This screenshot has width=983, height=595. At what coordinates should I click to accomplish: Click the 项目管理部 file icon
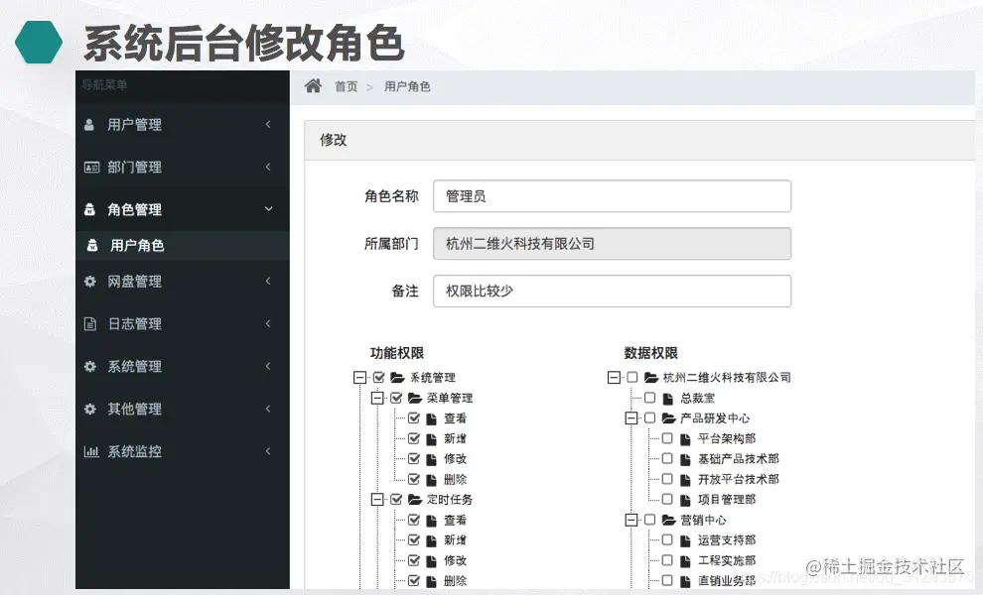[685, 500]
